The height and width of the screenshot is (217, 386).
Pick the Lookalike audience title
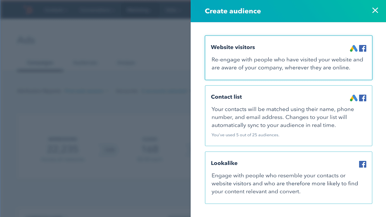224,163
